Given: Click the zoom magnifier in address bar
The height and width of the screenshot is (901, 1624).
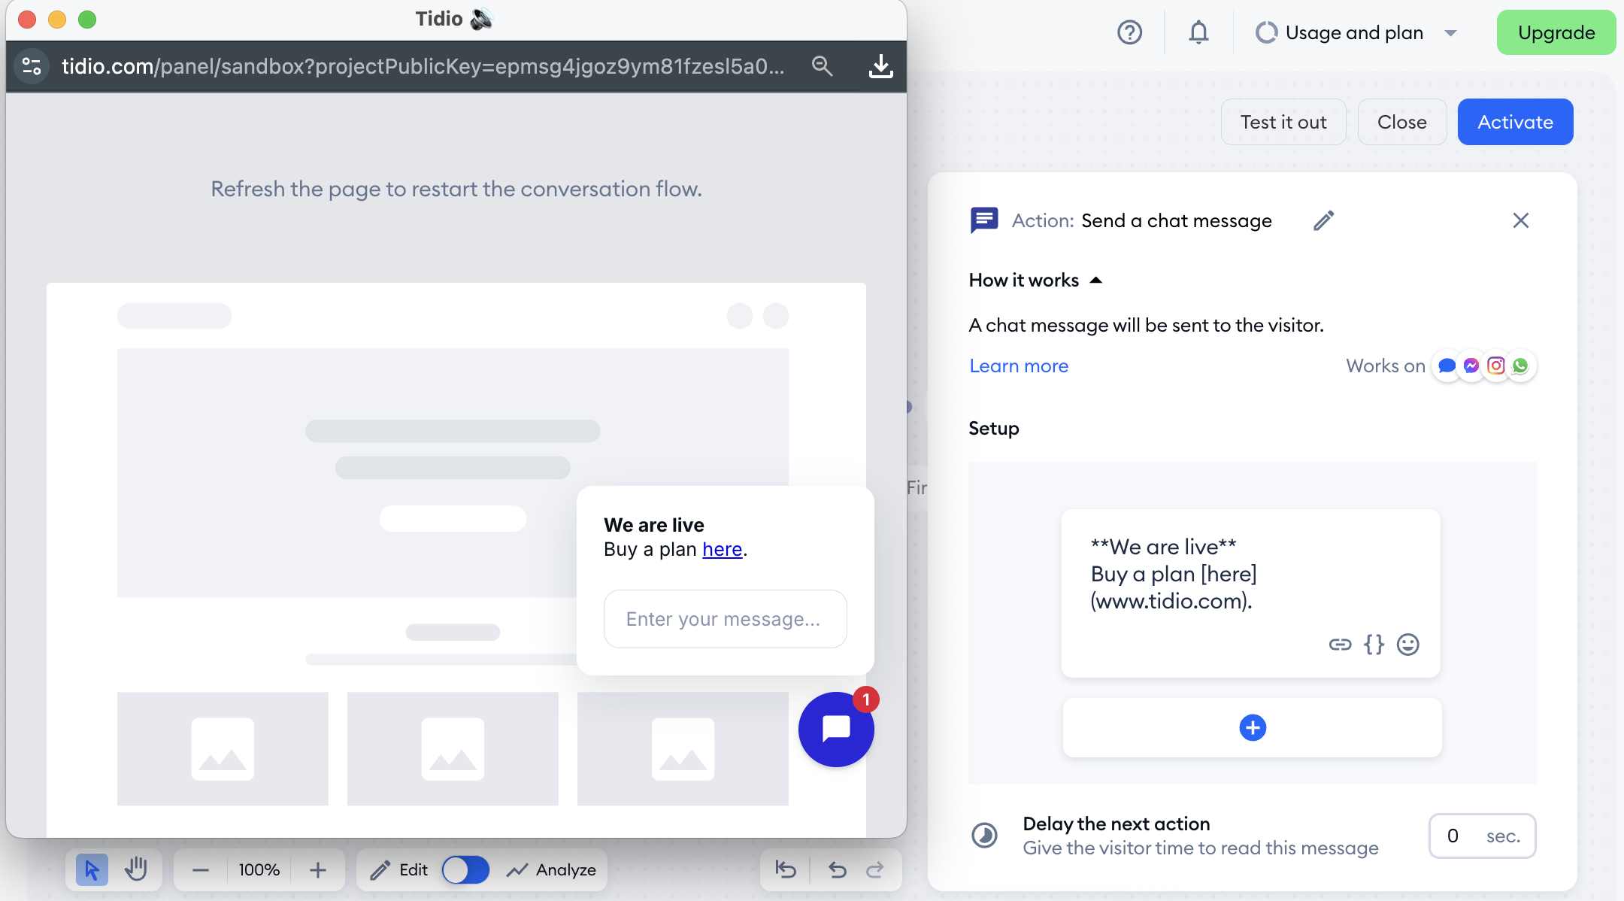Looking at the screenshot, I should [822, 66].
